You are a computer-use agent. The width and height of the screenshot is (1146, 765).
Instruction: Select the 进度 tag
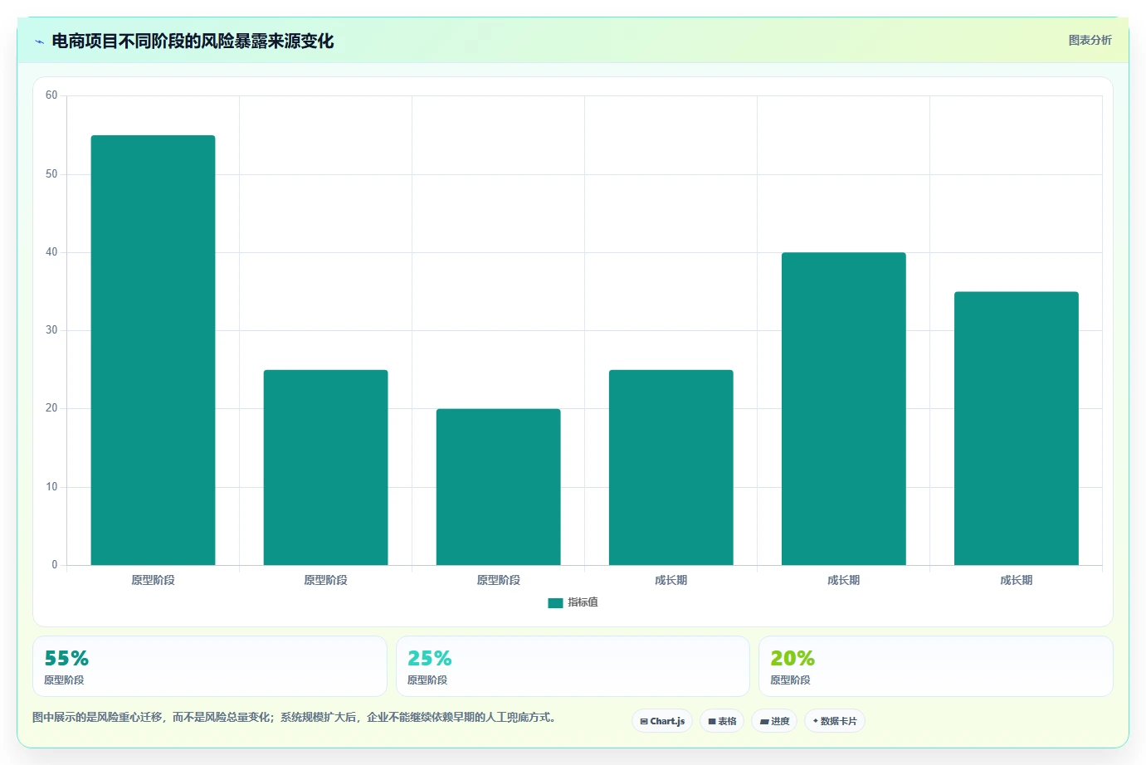[774, 721]
